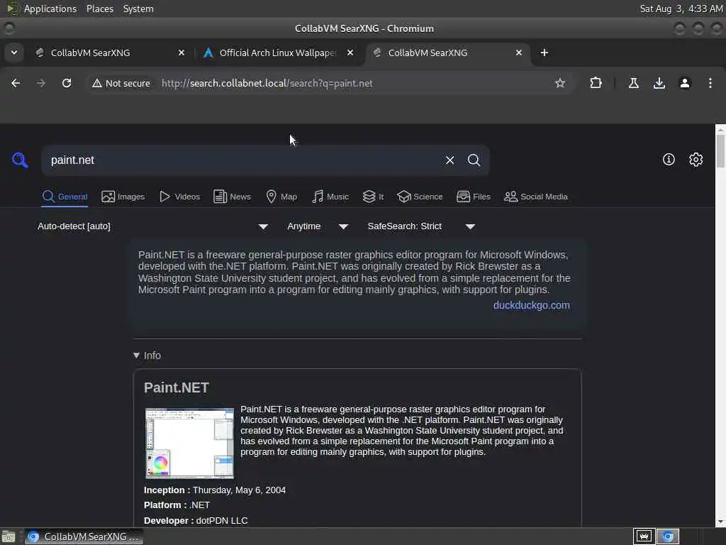Click the date and time clock

(x=681, y=9)
